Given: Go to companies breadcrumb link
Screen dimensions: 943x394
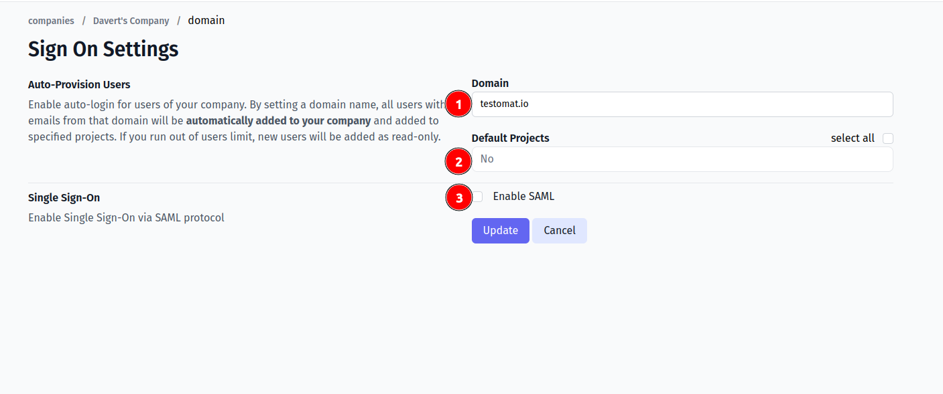Looking at the screenshot, I should pos(51,21).
